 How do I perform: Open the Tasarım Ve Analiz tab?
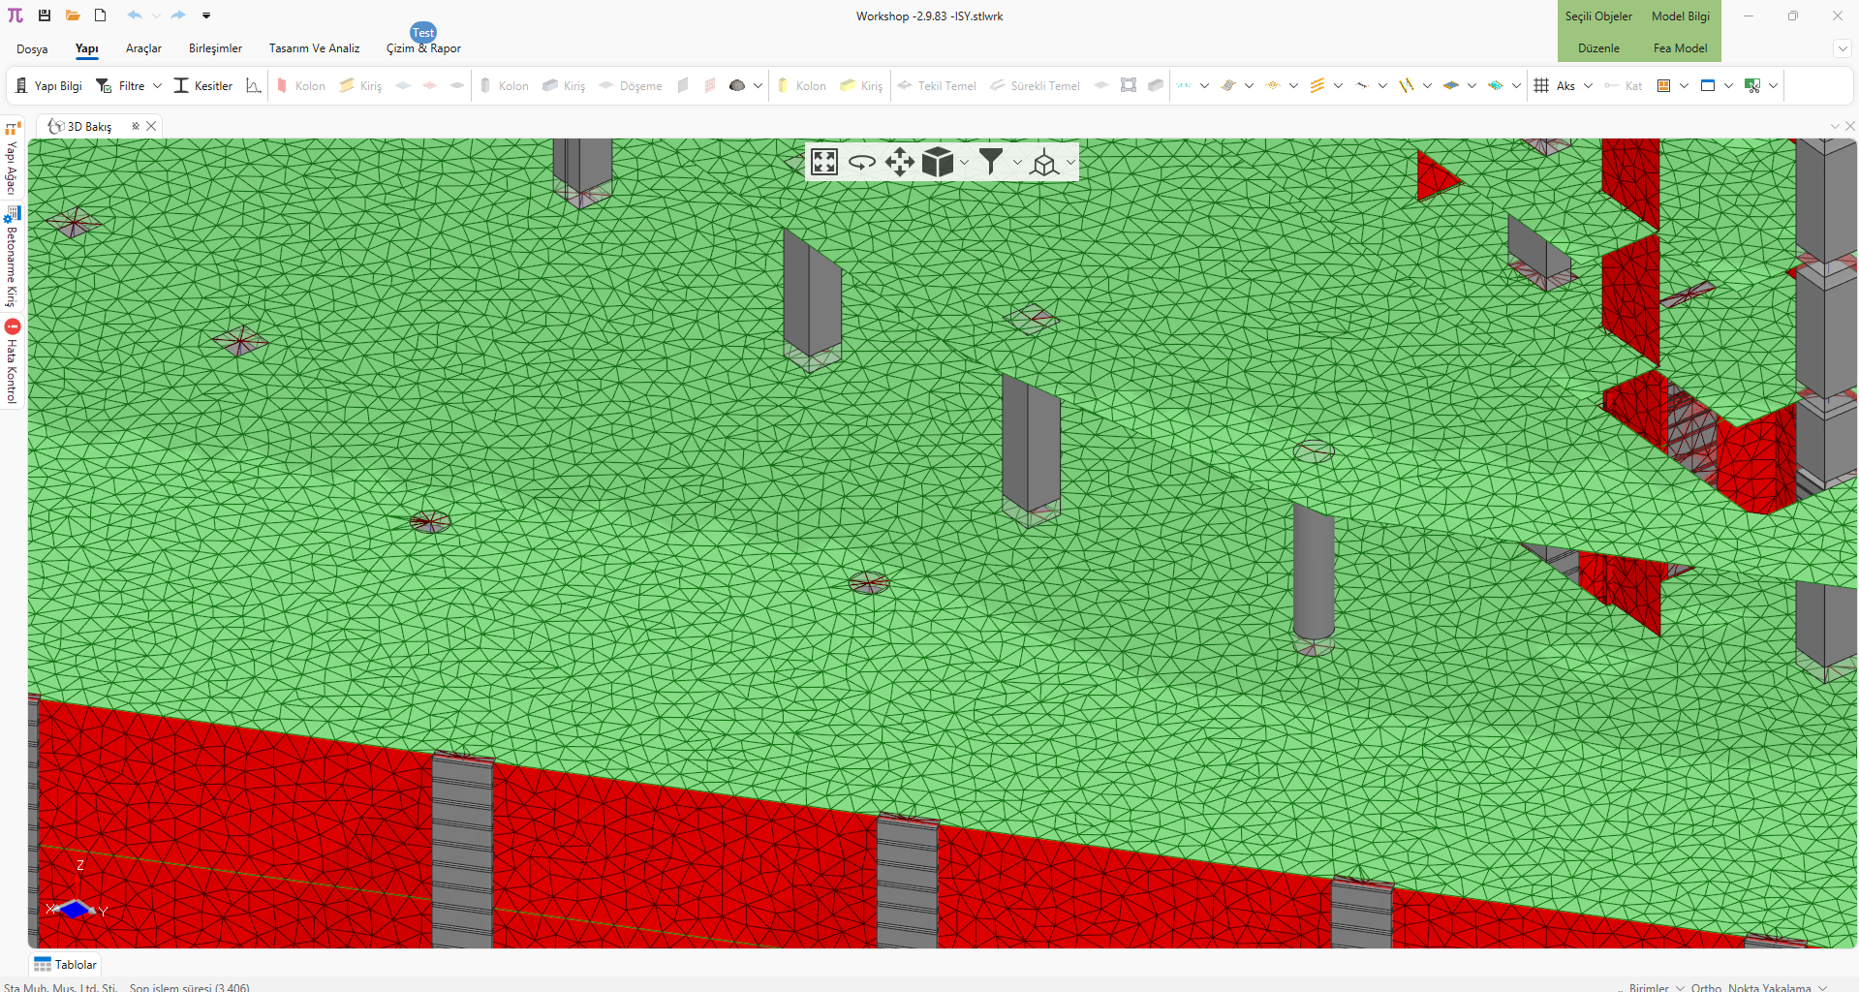[314, 48]
